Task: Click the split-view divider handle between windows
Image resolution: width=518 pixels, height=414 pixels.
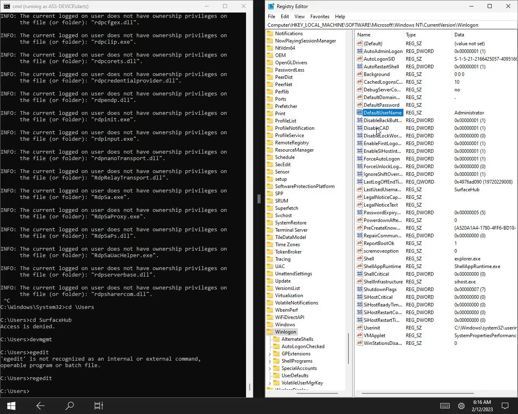Action: coord(259,199)
